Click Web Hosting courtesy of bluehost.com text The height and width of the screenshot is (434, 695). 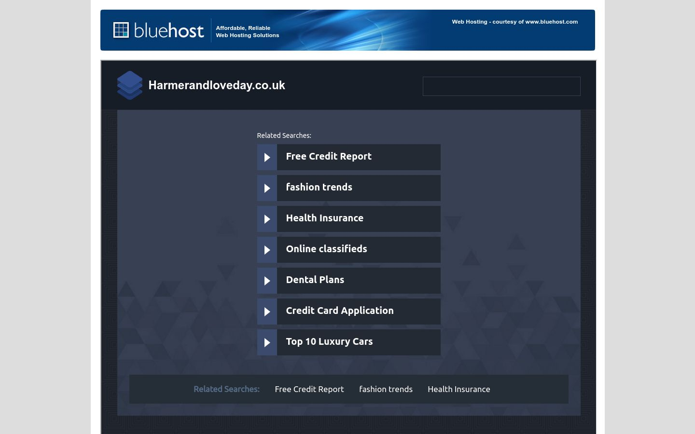515,22
